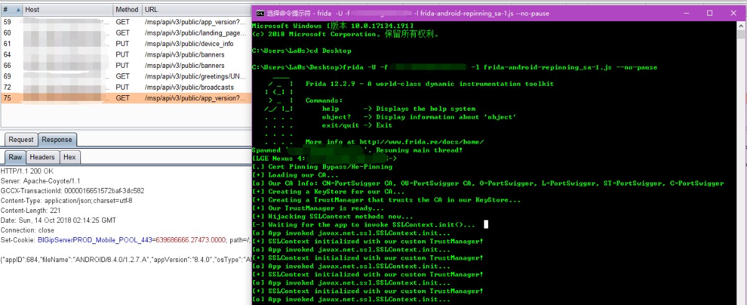This screenshot has height=305, width=747.
Task: Select request row 64 PUT banners
Action: (126, 55)
